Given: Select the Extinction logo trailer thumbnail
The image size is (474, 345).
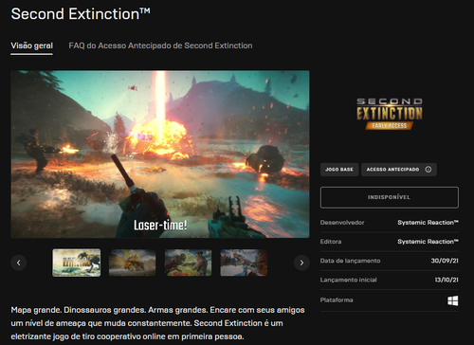Looking at the screenshot, I should click(x=77, y=263).
